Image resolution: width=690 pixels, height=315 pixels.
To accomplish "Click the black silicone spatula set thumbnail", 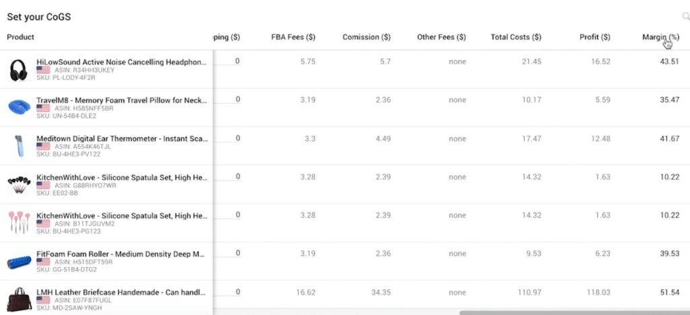I will click(x=19, y=184).
